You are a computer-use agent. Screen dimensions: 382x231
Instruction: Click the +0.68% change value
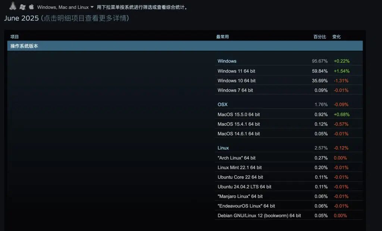342,114
